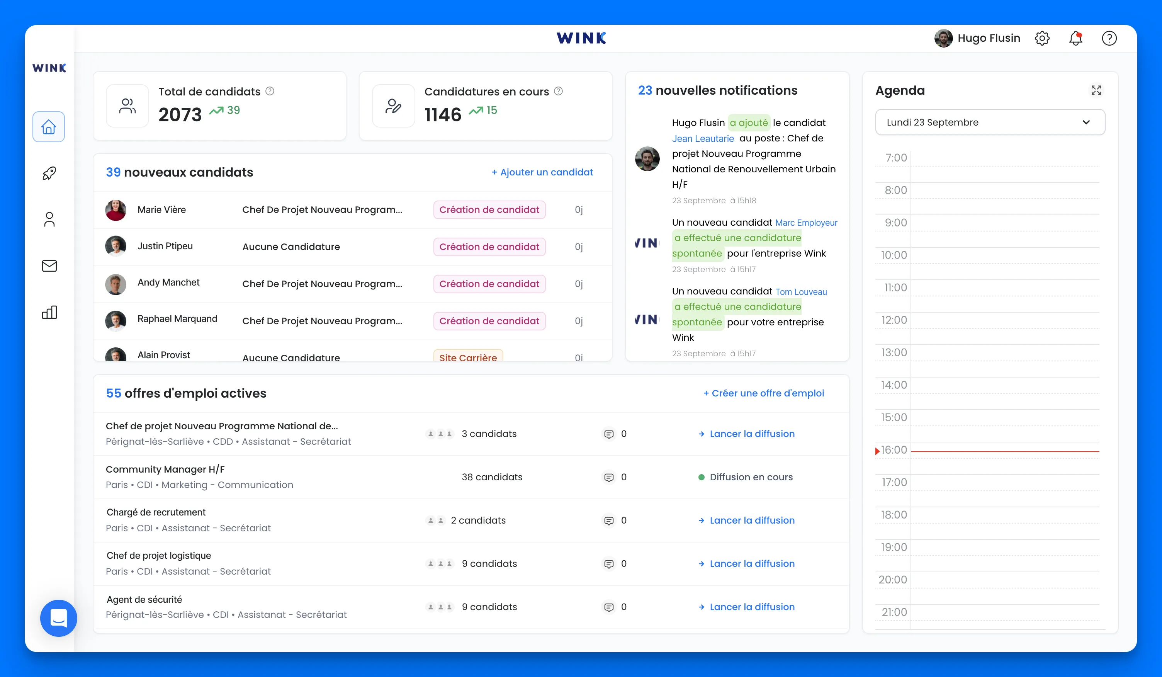
Task: Open the notifications bell icon
Action: (1075, 38)
